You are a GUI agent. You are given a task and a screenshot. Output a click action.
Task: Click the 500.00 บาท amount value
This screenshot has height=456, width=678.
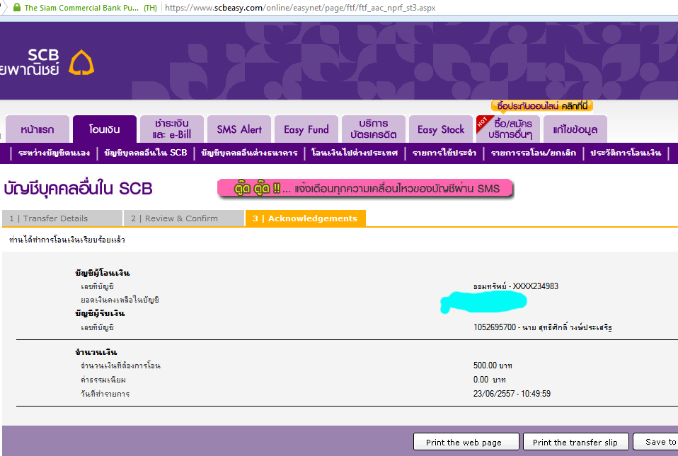(493, 366)
